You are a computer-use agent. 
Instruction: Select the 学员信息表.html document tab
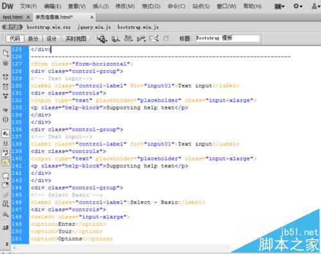pos(54,17)
